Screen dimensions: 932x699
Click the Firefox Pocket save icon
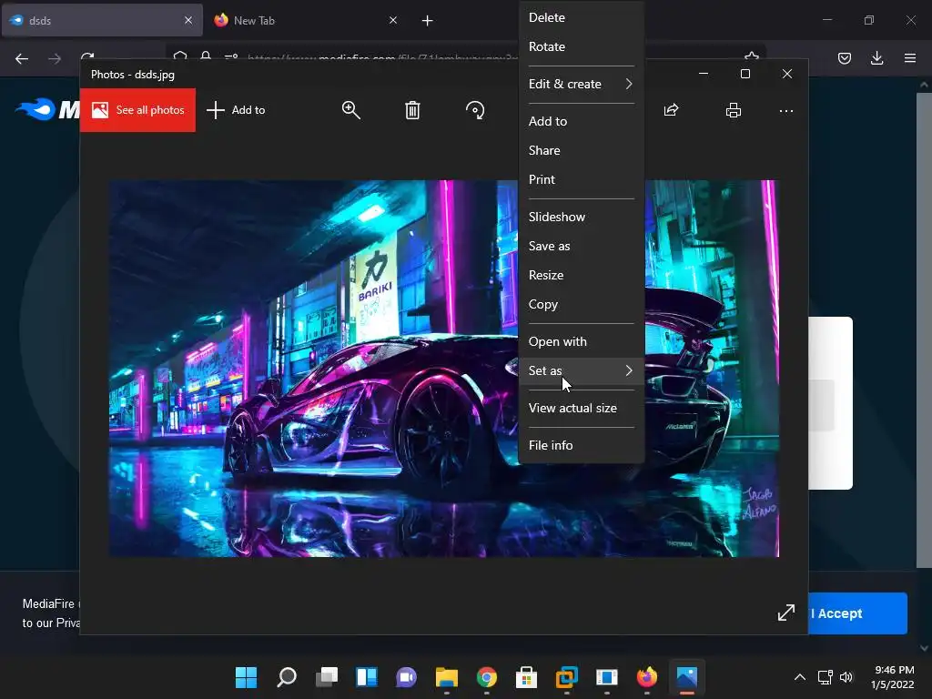pos(844,58)
